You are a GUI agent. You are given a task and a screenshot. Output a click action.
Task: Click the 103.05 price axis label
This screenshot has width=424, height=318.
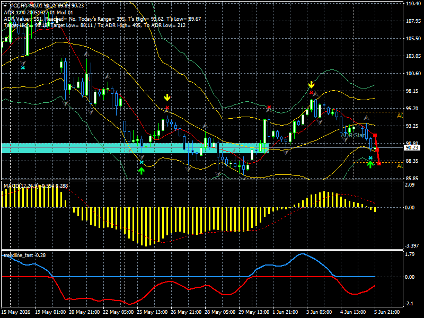pyautogui.click(x=413, y=56)
